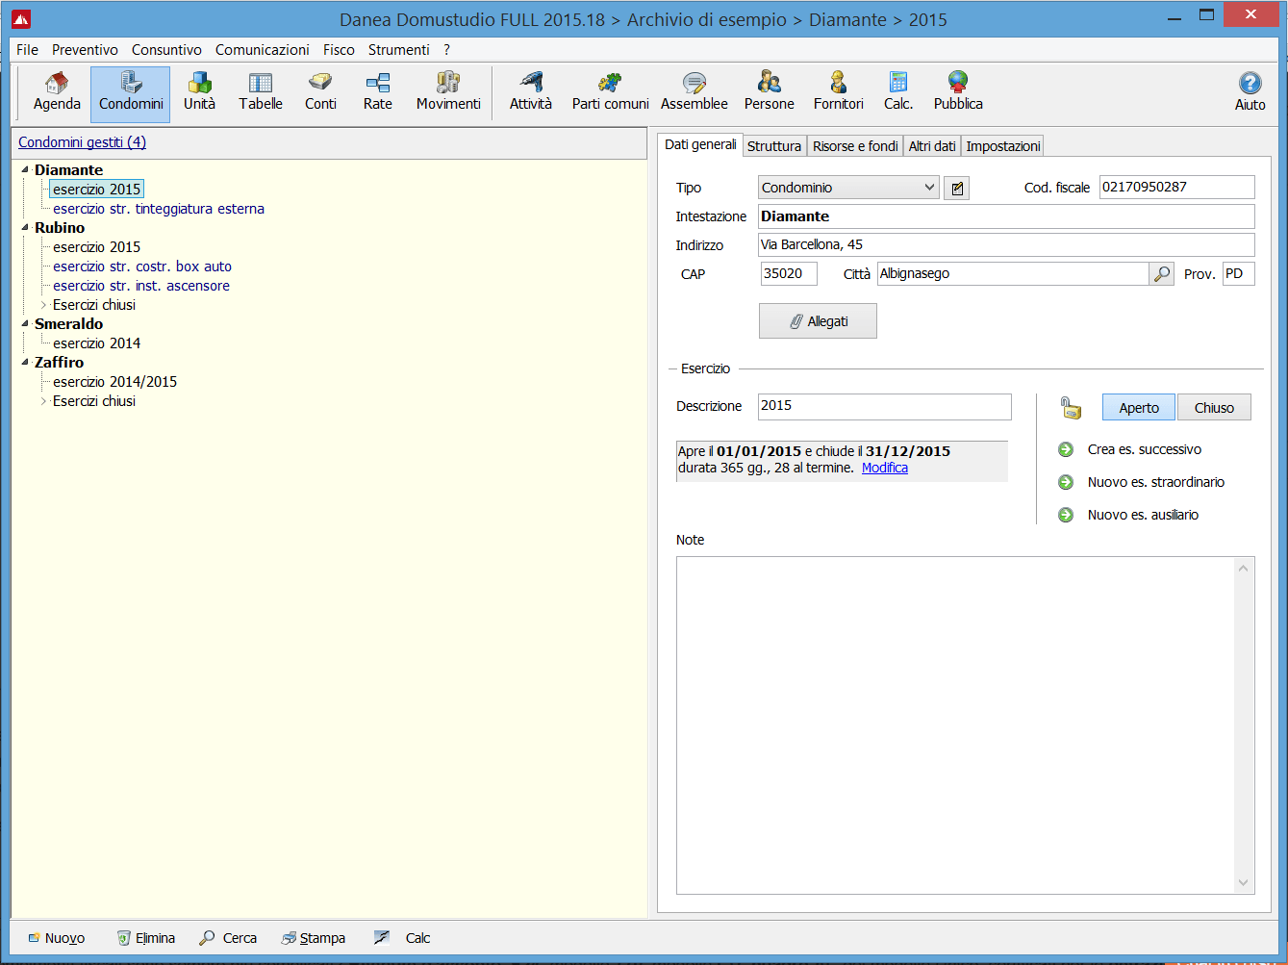Expand Esercizi chiusi under Zaffiro
The height and width of the screenshot is (965, 1288).
[x=43, y=400]
